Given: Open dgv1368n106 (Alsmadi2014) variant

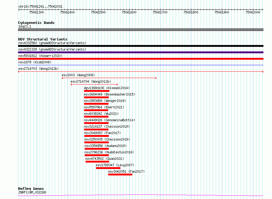Looking at the screenshot, I should (107, 88).
